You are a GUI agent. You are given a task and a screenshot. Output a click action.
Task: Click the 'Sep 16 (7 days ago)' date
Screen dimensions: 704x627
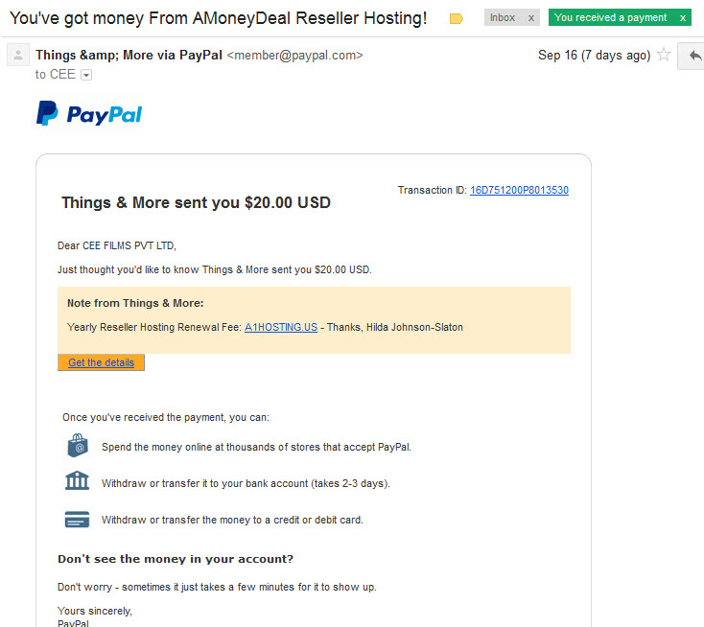[594, 56]
